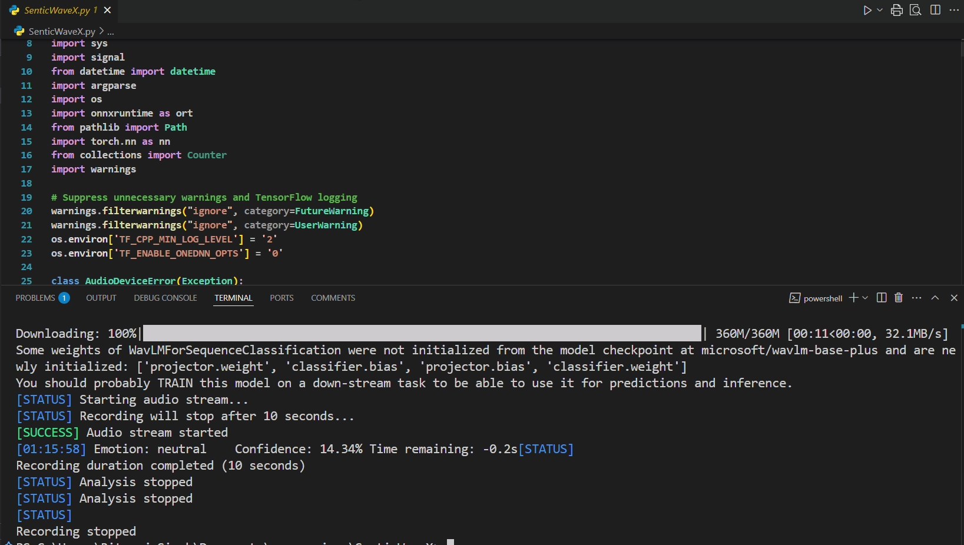964x545 pixels.
Task: Click the class AudioDeviceError definition
Action: click(x=147, y=281)
